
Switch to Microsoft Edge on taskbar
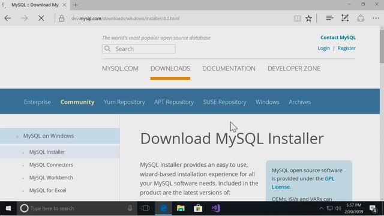pos(163,208)
